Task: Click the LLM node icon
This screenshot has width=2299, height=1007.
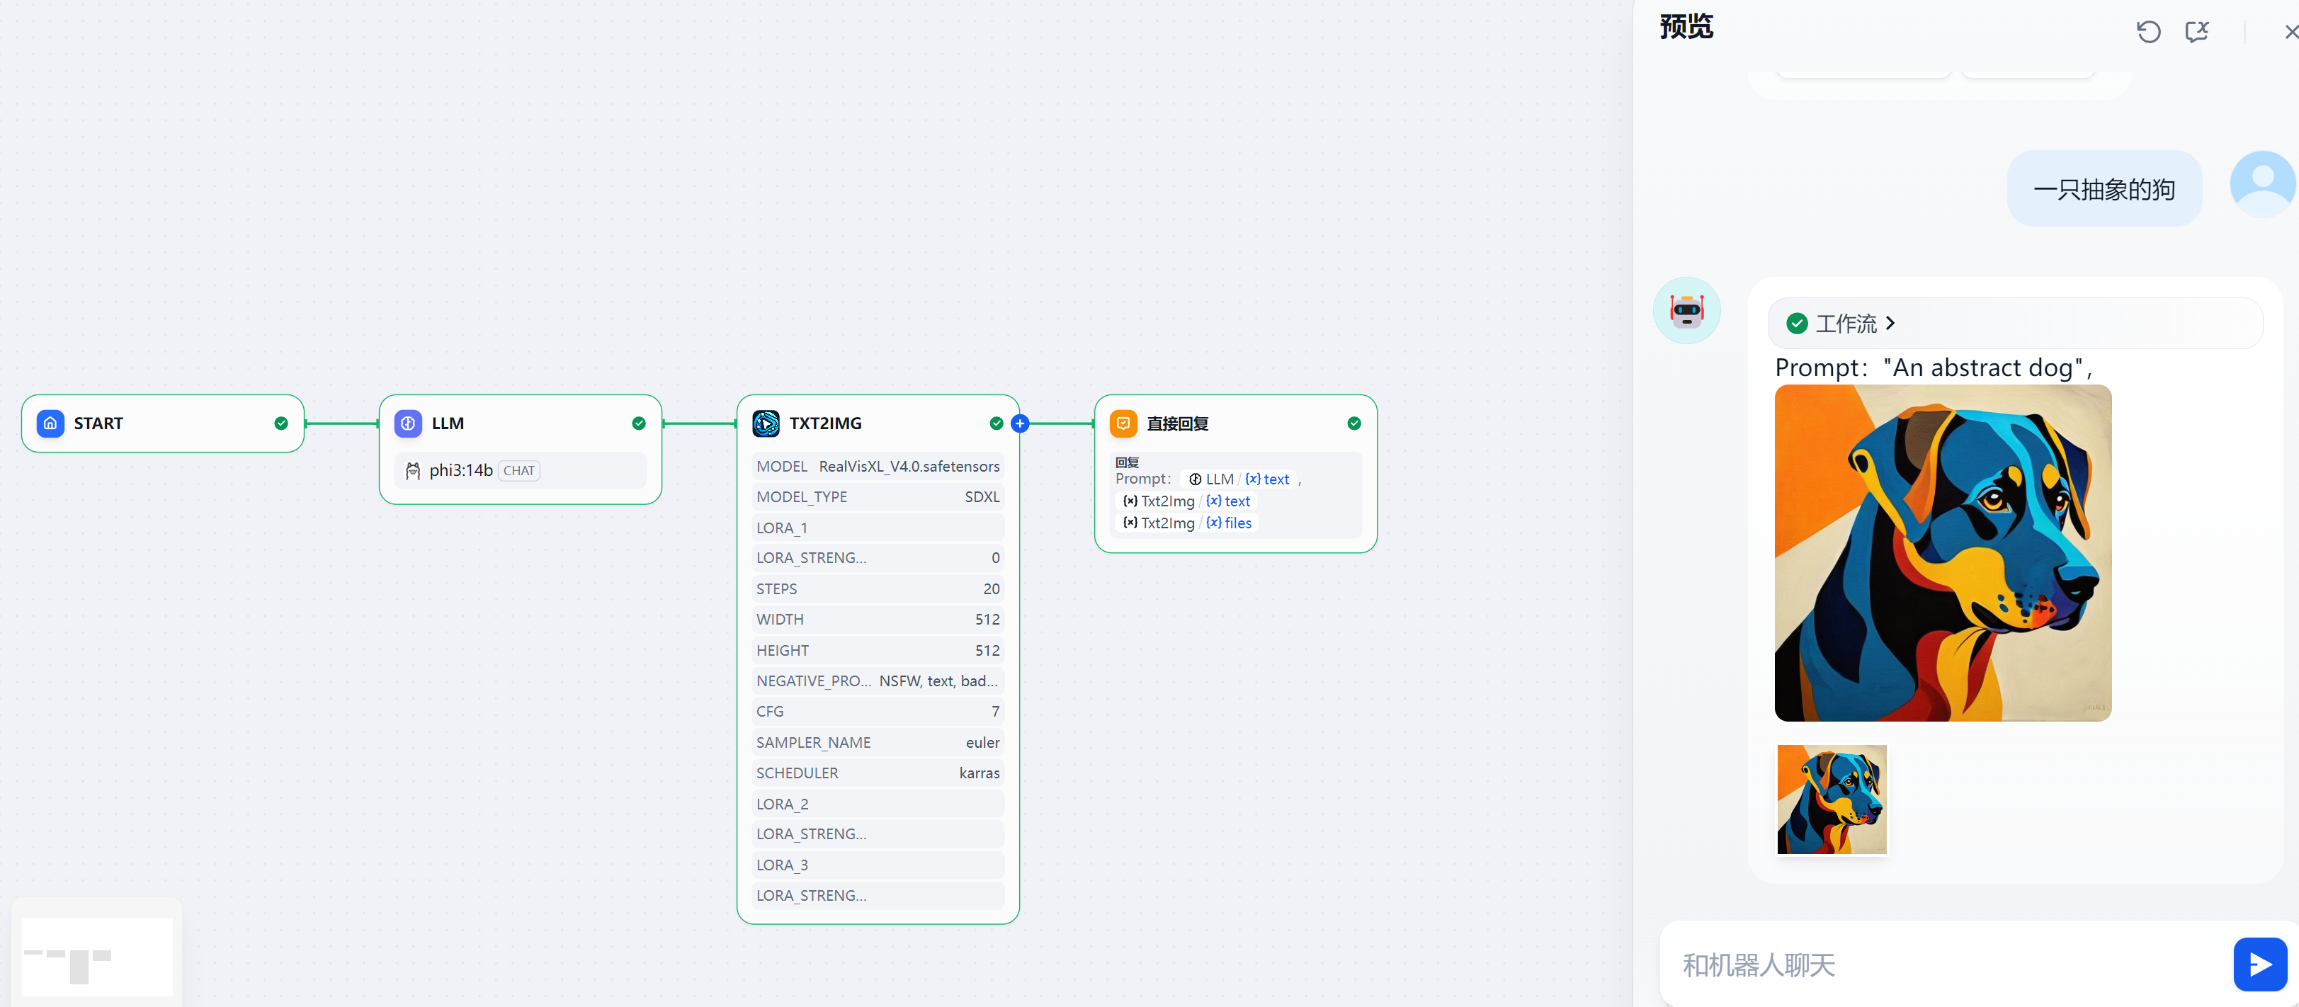Action: 408,423
